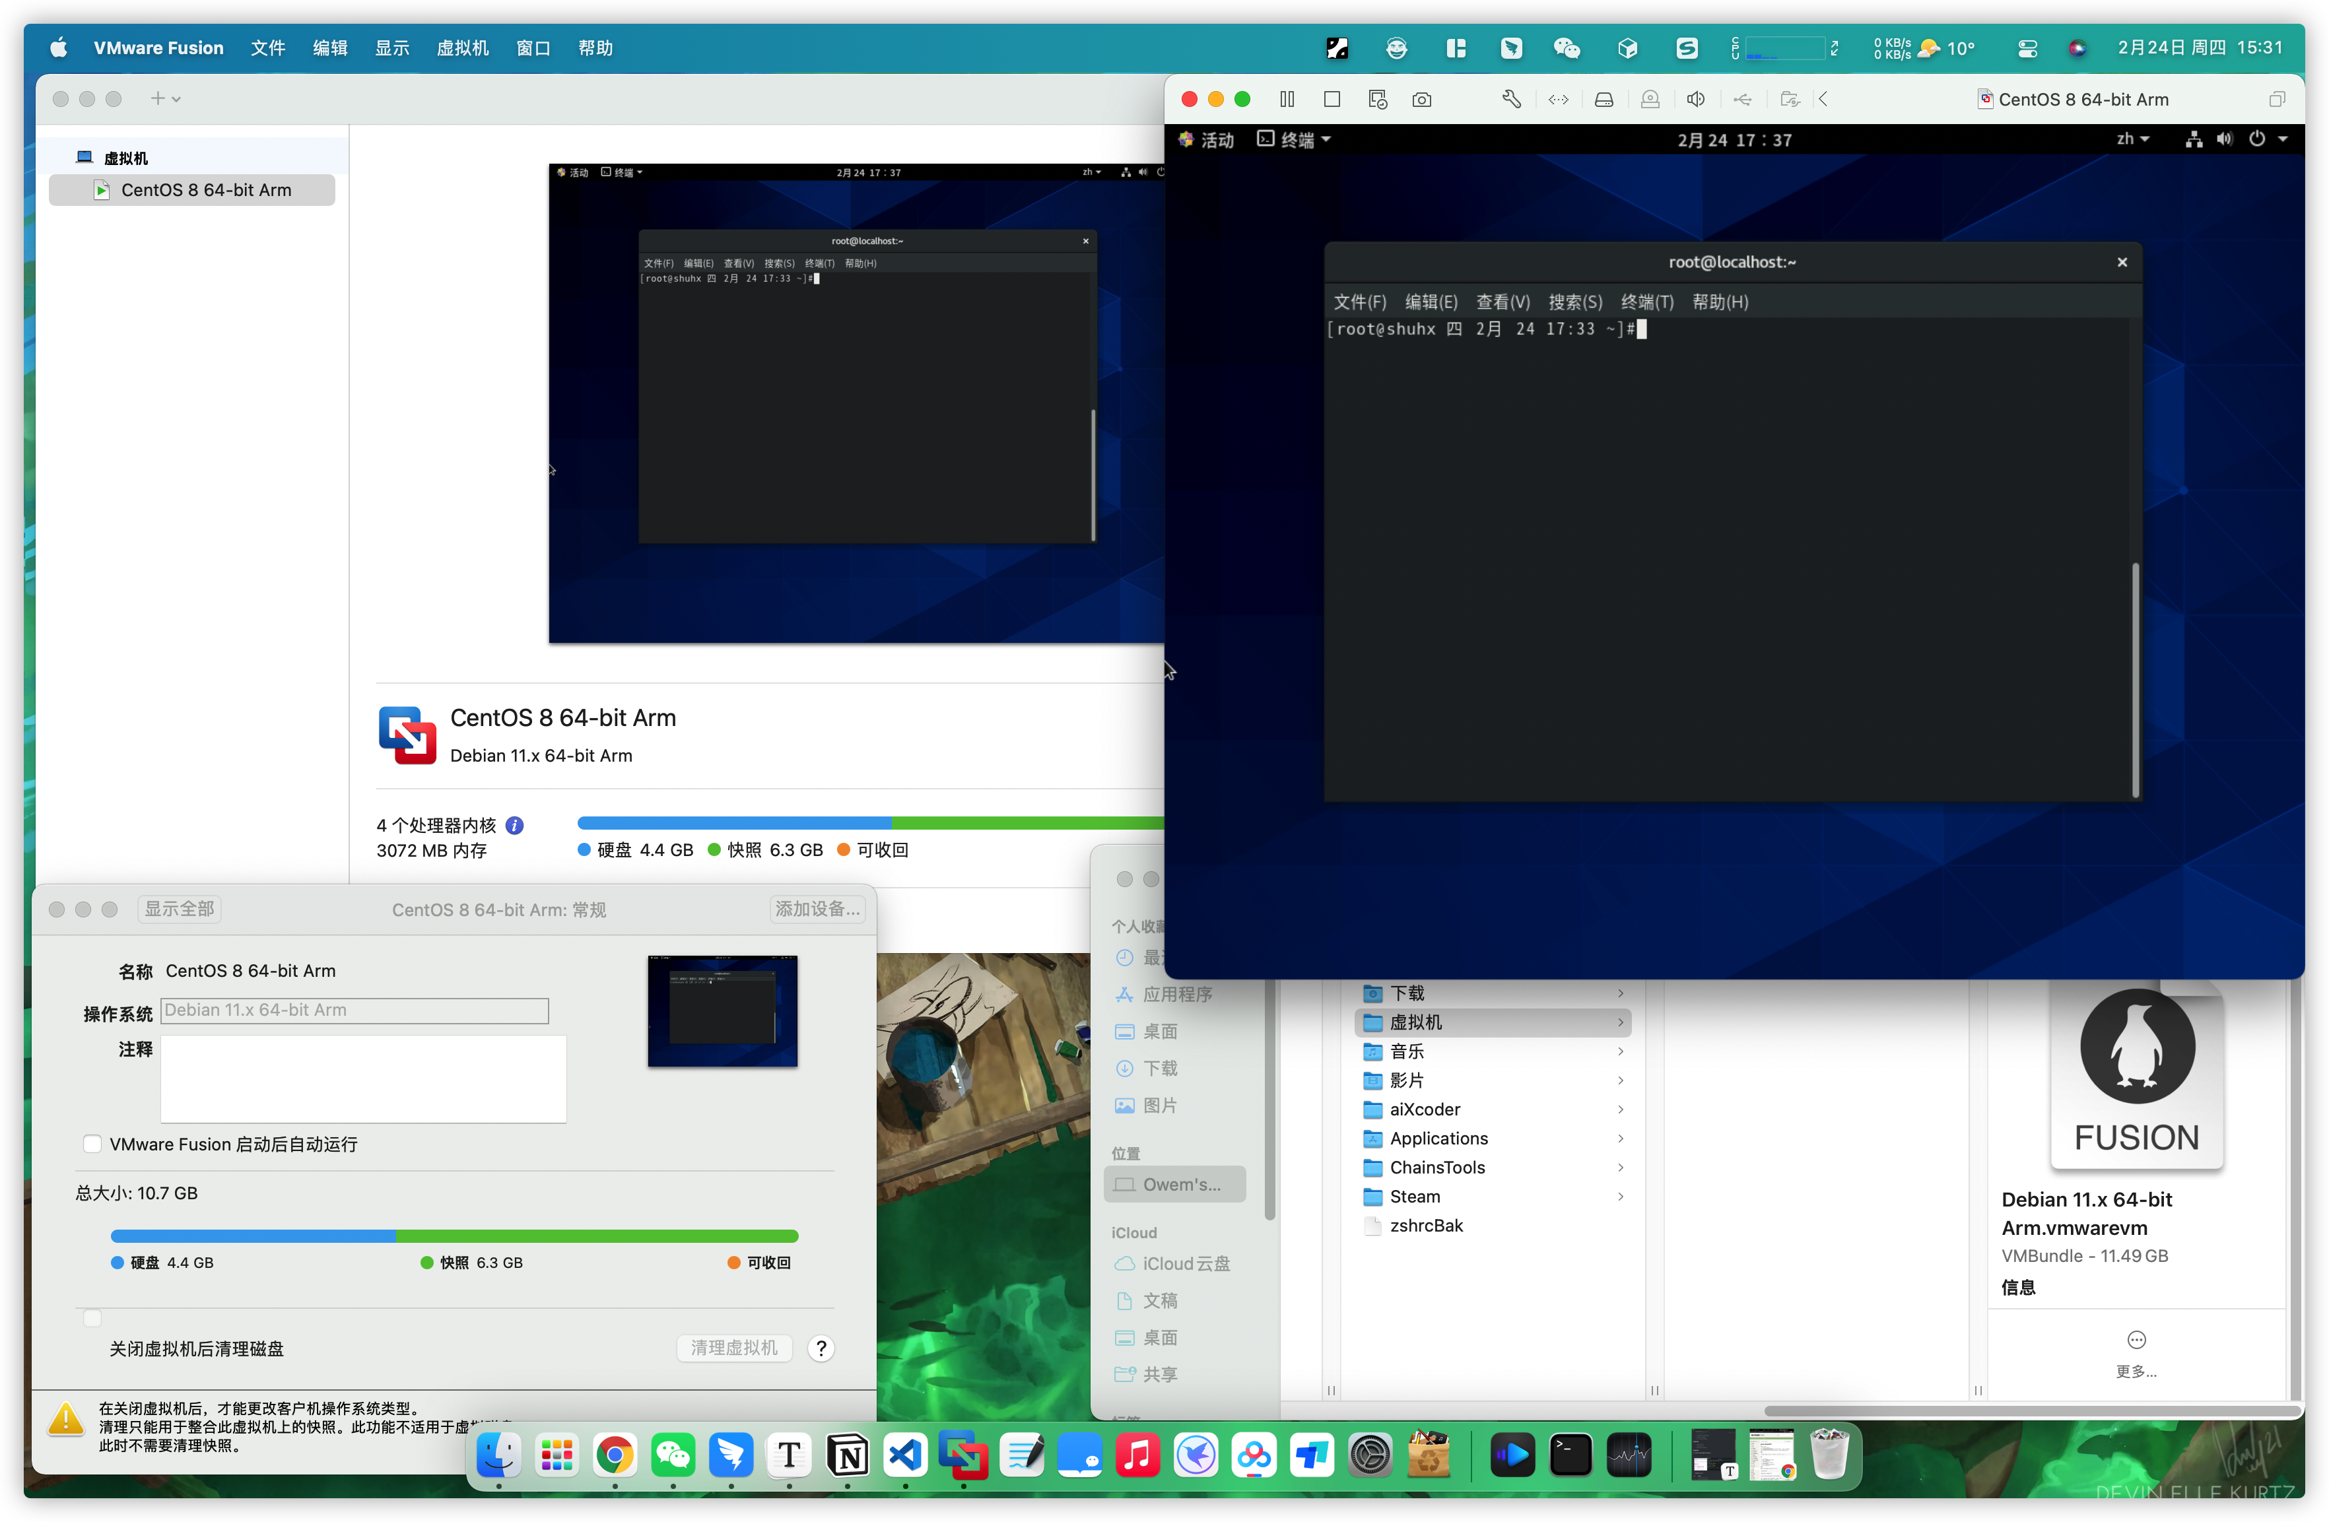The height and width of the screenshot is (1522, 2329).
Task: Click the 操作系统 Debian 11.x field
Action: (354, 1010)
